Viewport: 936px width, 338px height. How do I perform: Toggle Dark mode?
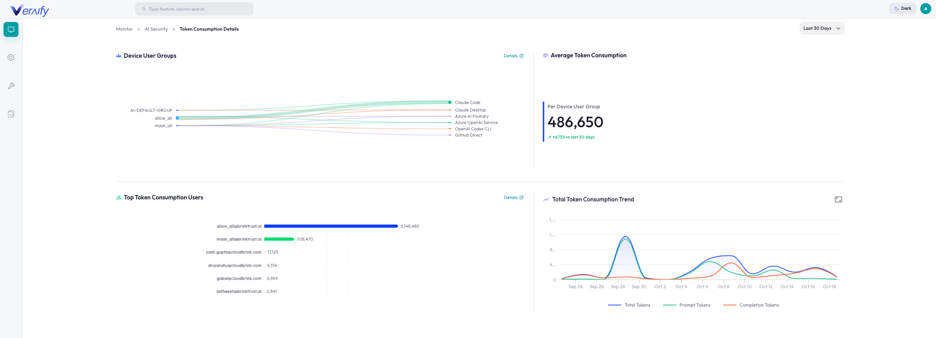(903, 8)
